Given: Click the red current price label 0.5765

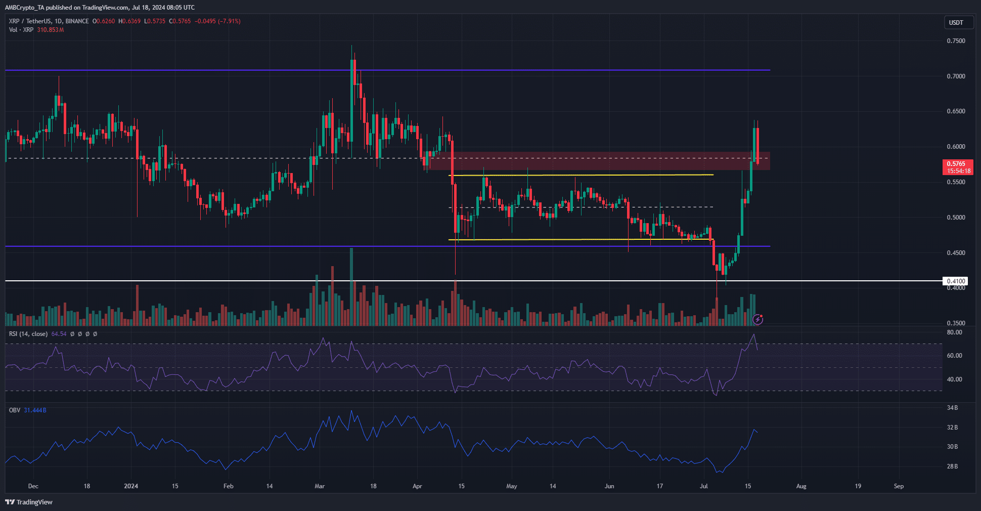Looking at the screenshot, I should [x=956, y=164].
